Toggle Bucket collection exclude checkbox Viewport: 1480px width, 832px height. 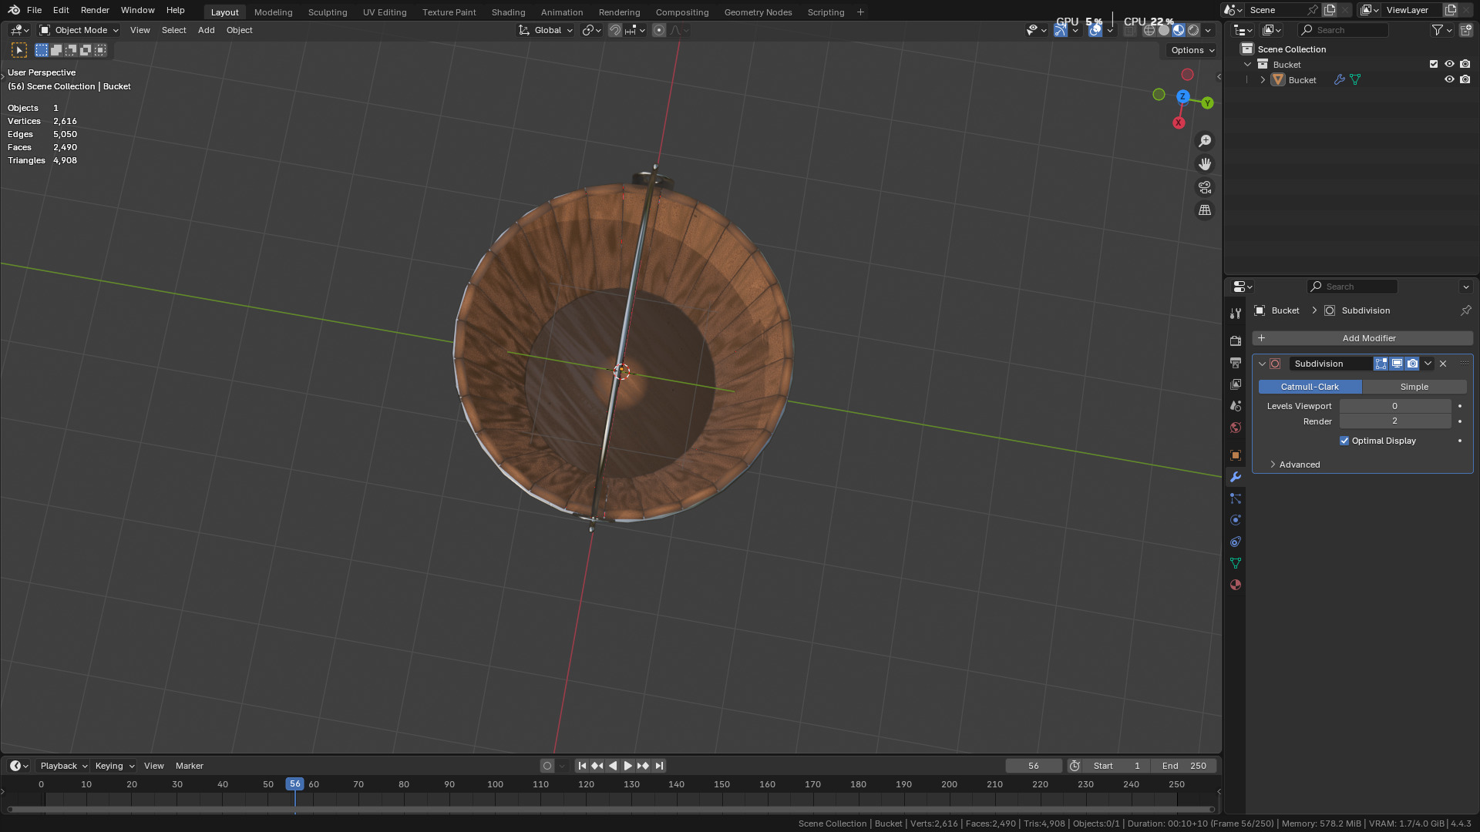[x=1434, y=65]
